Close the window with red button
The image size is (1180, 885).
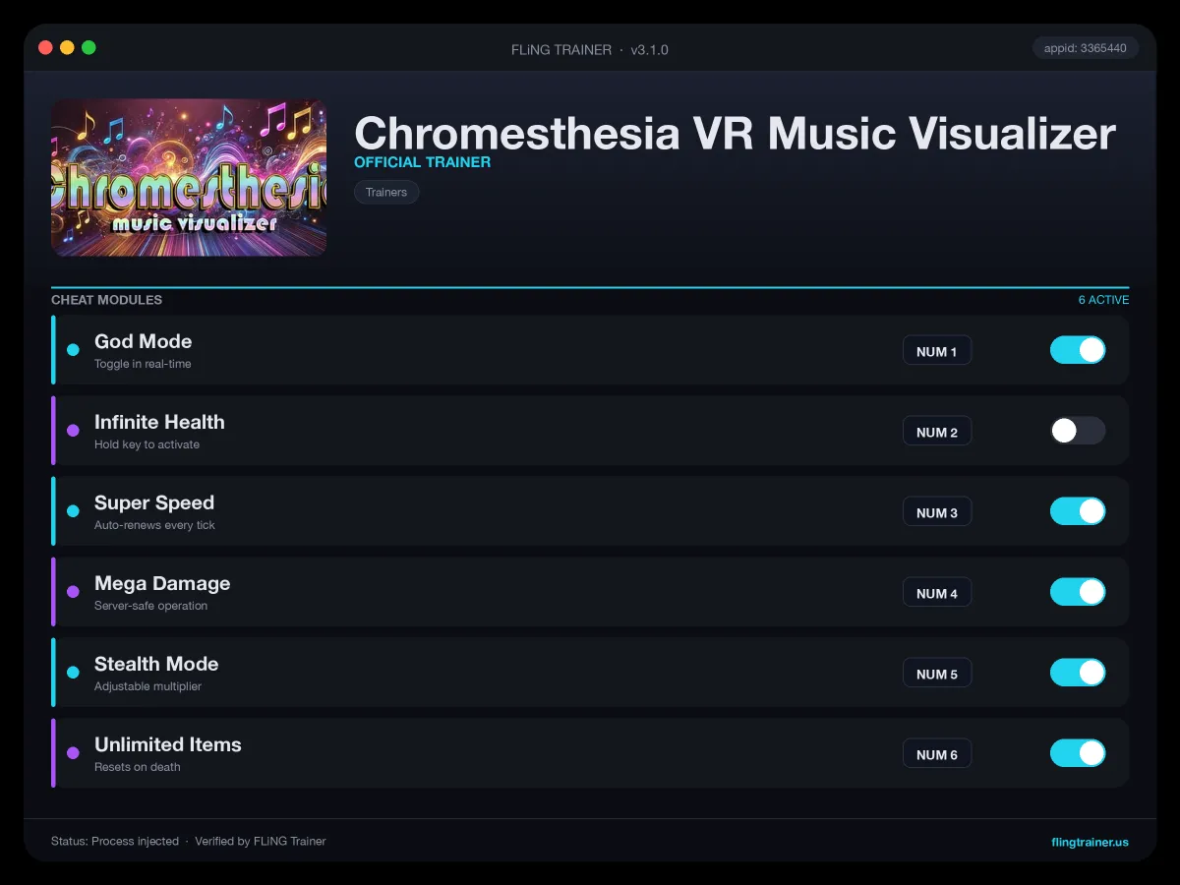45,47
